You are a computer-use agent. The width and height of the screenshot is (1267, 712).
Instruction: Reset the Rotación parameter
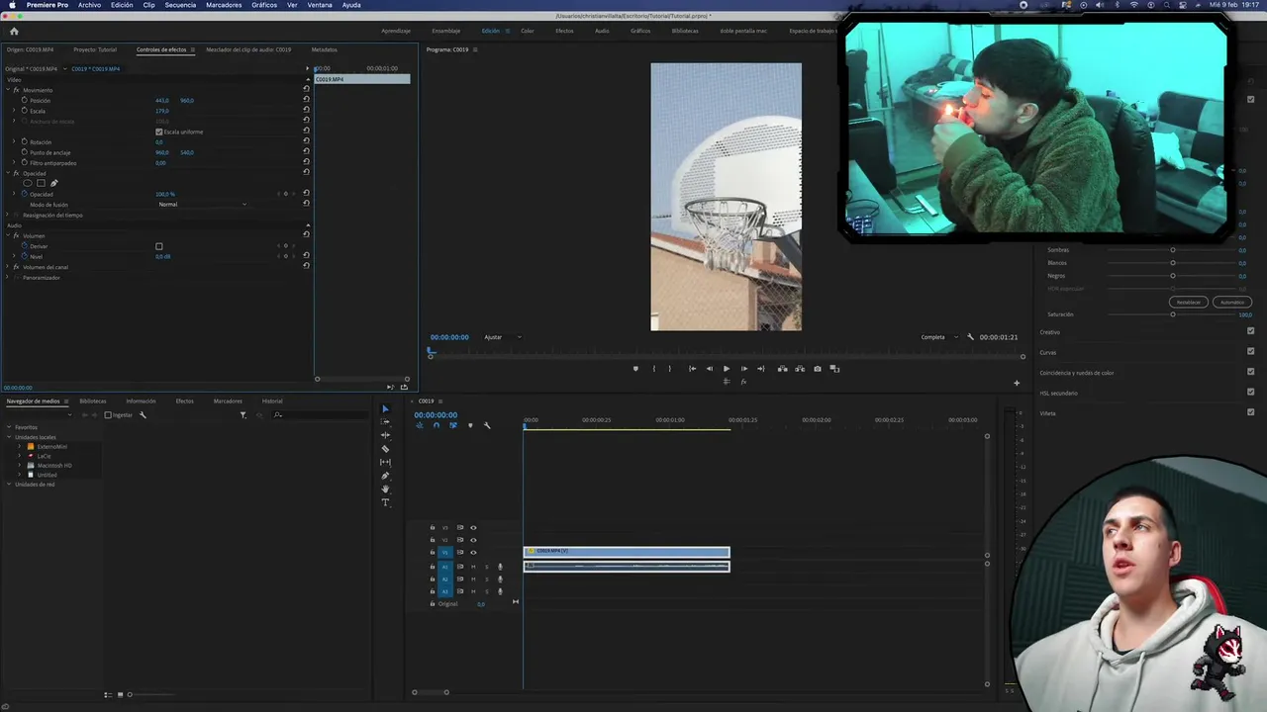point(306,141)
